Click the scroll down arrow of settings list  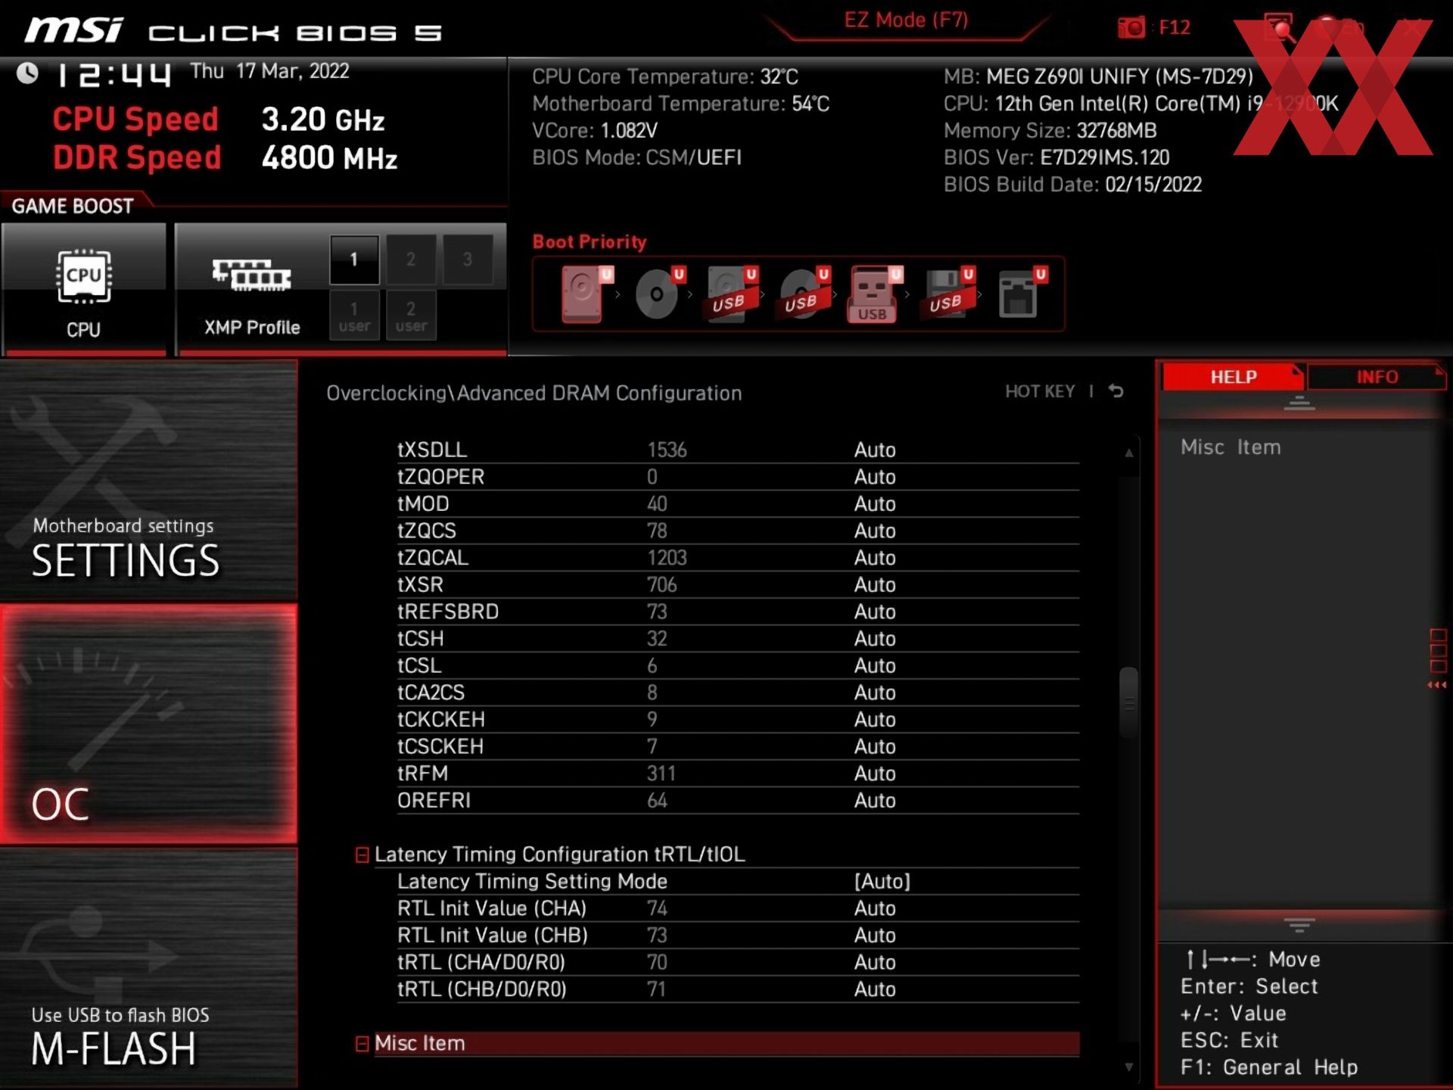(x=1128, y=1067)
